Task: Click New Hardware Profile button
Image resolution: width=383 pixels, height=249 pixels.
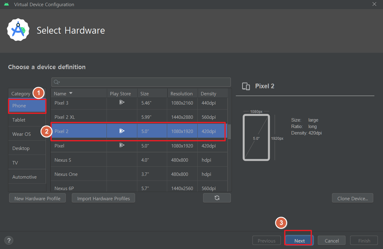Action: [38, 198]
